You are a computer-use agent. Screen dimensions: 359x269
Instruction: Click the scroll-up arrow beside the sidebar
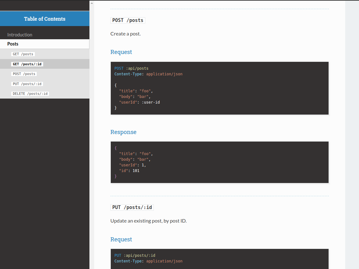[92, 3]
